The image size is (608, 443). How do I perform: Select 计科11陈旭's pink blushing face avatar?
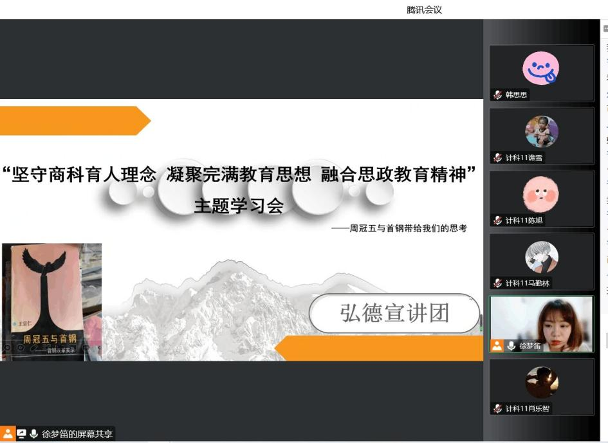click(541, 194)
